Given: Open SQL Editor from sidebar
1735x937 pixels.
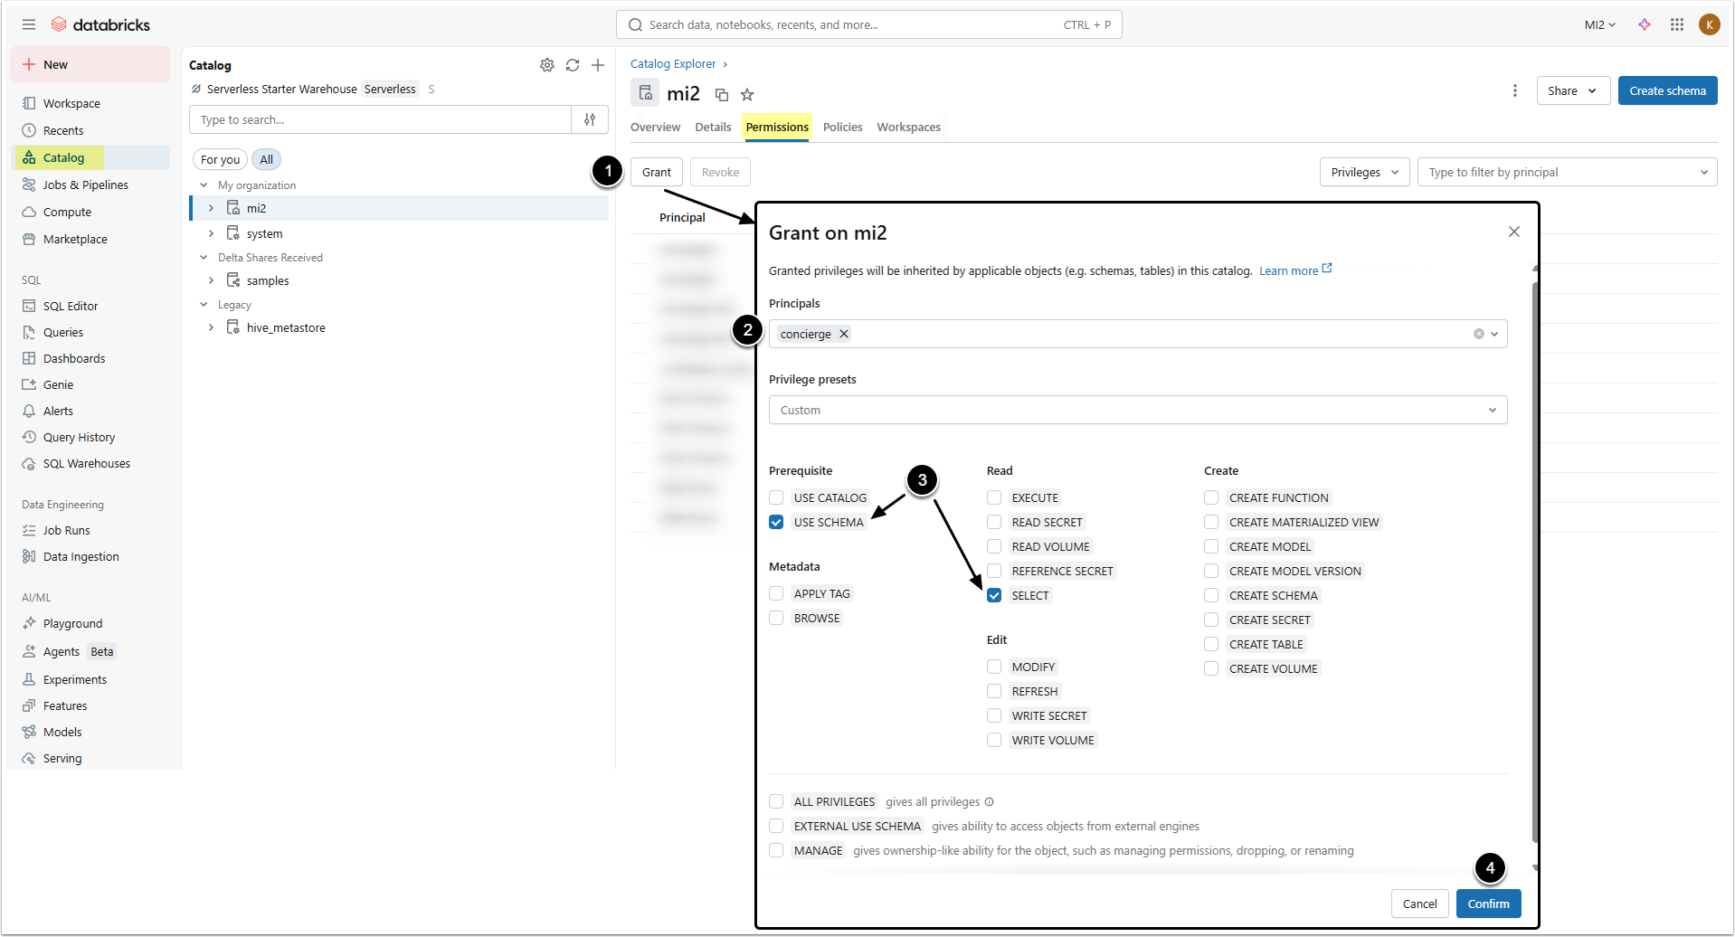Looking at the screenshot, I should click(71, 306).
